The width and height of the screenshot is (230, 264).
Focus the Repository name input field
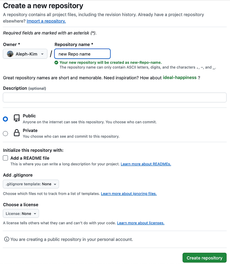point(82,54)
